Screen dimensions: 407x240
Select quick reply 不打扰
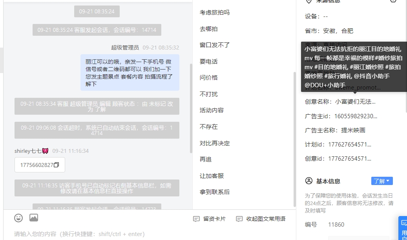click(x=208, y=94)
